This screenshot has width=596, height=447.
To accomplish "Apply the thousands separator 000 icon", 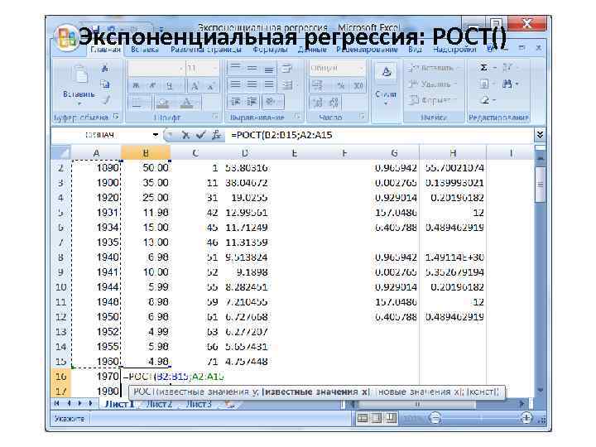I will pos(358,86).
